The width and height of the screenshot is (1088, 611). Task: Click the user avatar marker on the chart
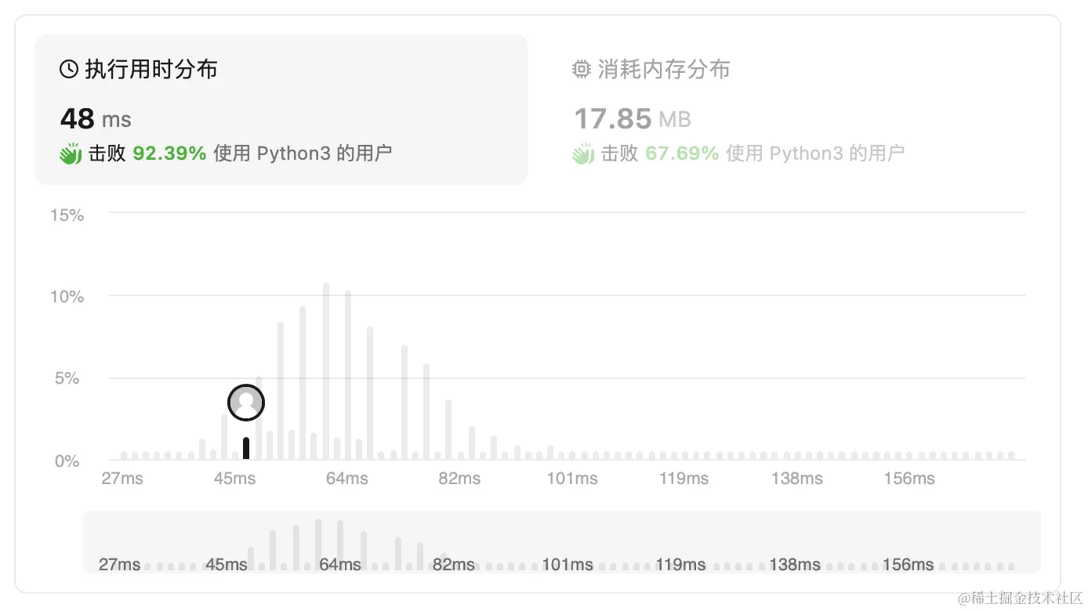pos(246,403)
